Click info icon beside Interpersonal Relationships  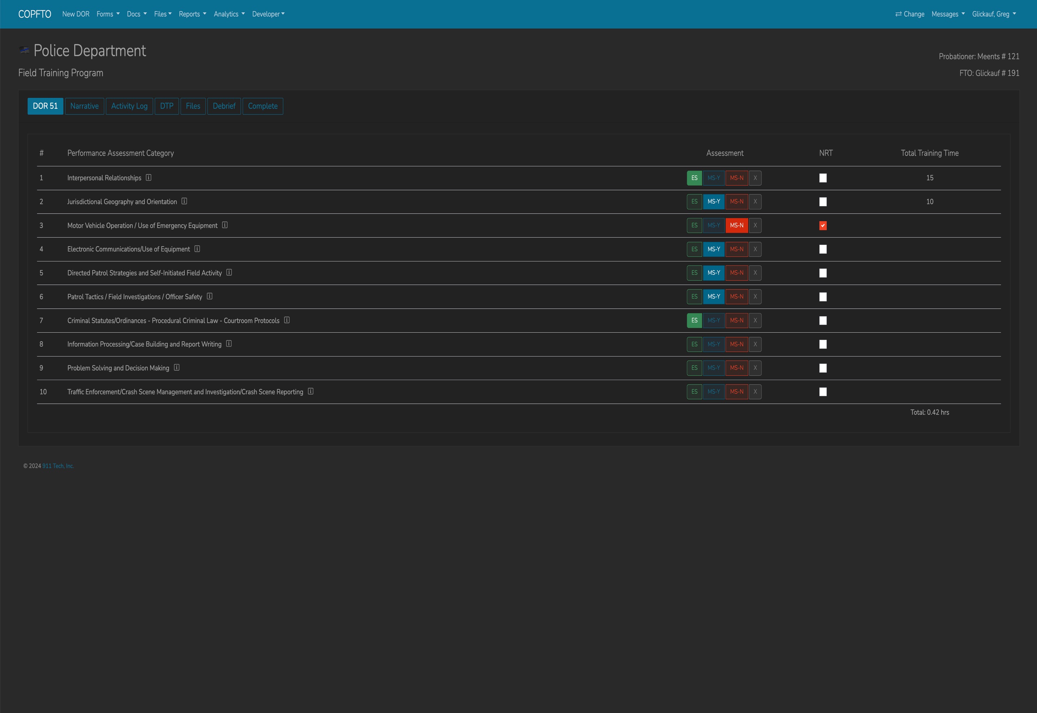click(148, 178)
